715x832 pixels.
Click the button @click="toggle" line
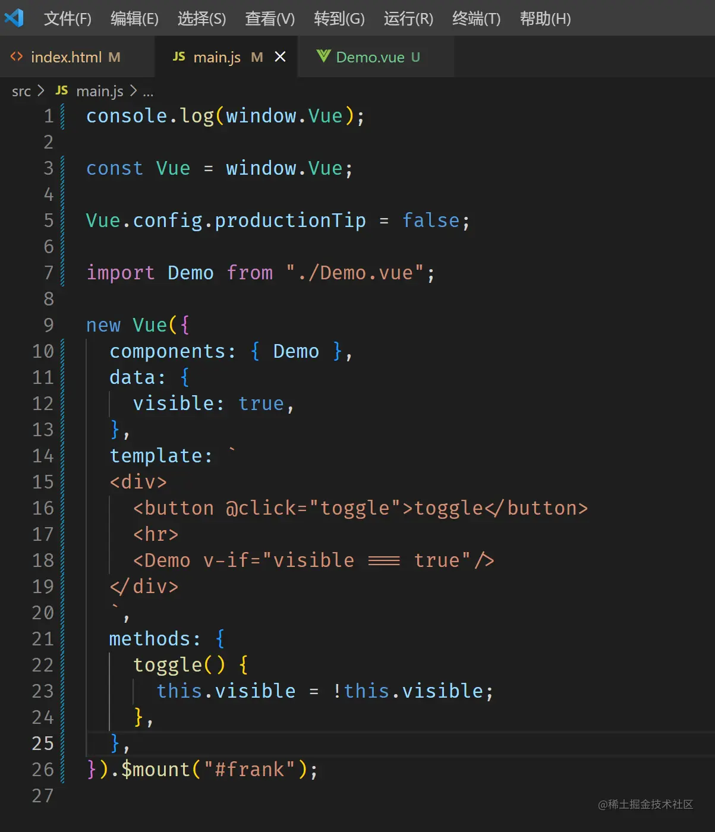pos(361,508)
